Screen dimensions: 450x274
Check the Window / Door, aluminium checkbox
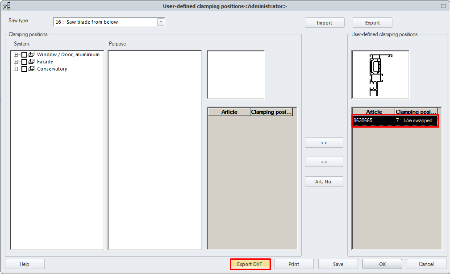click(24, 54)
